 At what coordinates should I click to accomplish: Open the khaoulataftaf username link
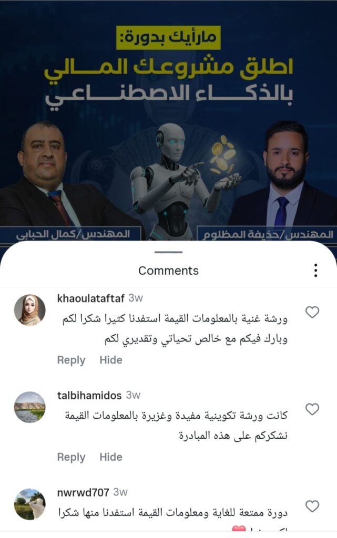coord(90,298)
